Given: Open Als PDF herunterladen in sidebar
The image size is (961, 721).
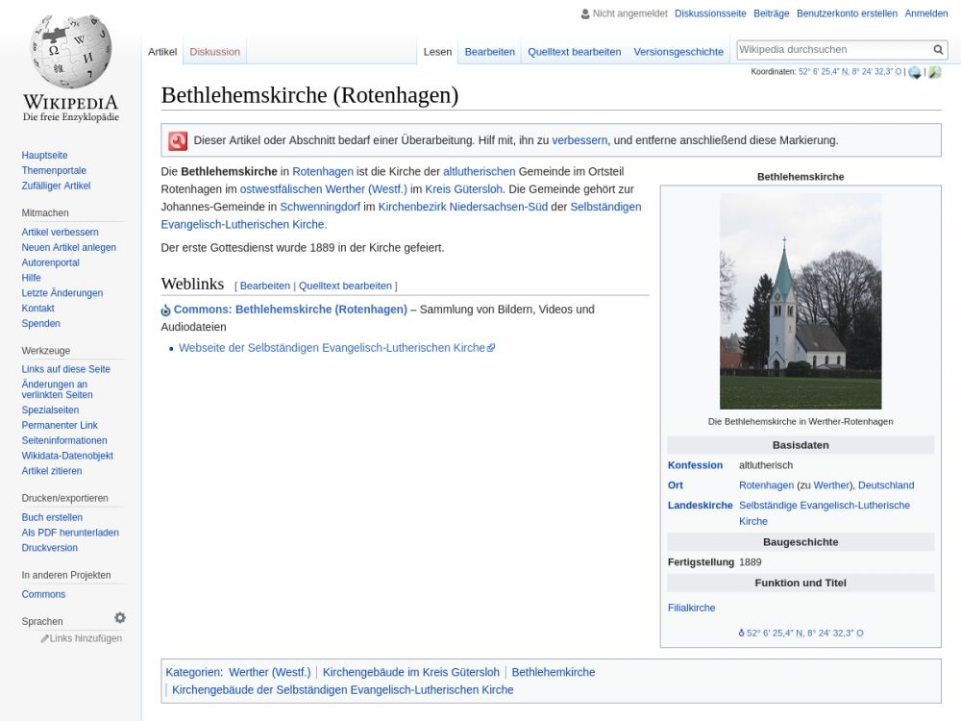Looking at the screenshot, I should (70, 533).
